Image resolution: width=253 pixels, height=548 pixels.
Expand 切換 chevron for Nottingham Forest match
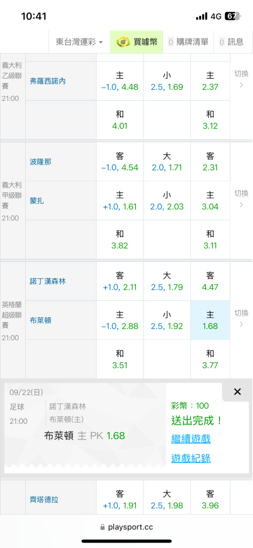coord(241,319)
